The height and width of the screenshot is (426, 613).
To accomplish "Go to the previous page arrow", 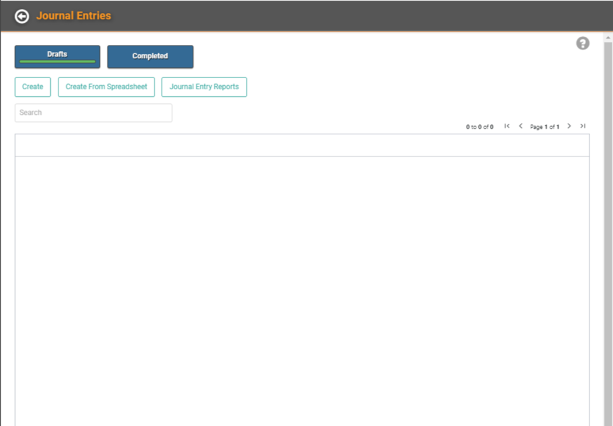I will pyautogui.click(x=521, y=126).
